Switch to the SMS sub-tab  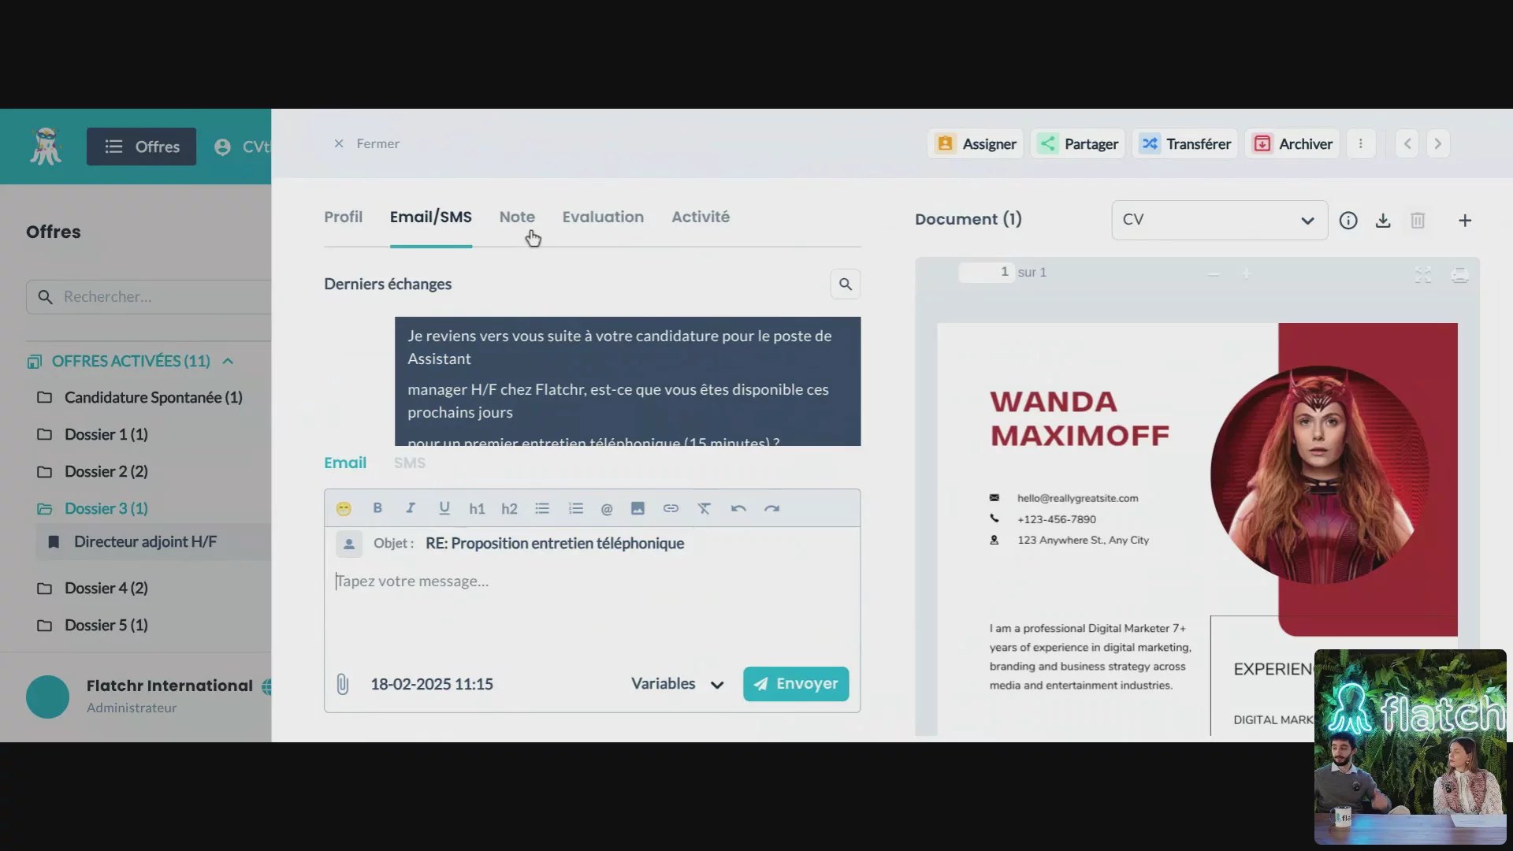(410, 463)
